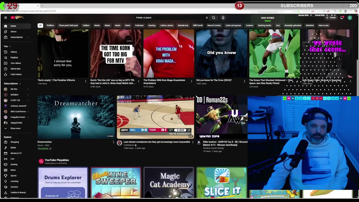Screen dimensions: 359x202
Task: Open Learning in Explore
Action: click(17, 181)
